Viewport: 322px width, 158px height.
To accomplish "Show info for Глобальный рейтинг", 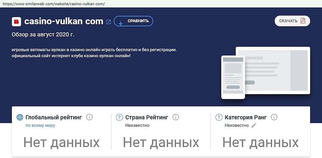I will [89, 117].
